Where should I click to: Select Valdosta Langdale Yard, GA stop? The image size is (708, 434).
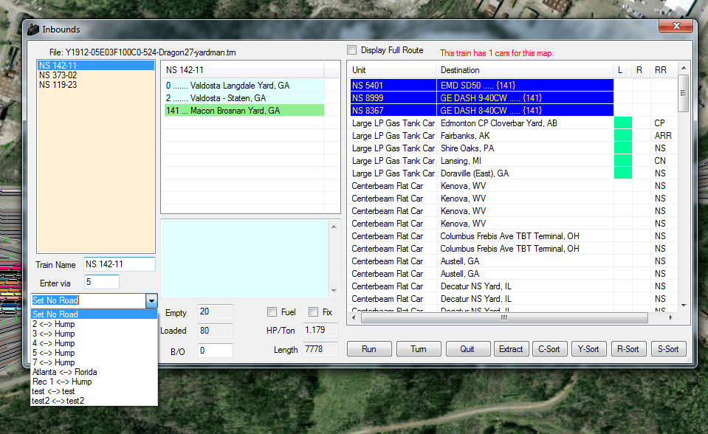click(244, 86)
